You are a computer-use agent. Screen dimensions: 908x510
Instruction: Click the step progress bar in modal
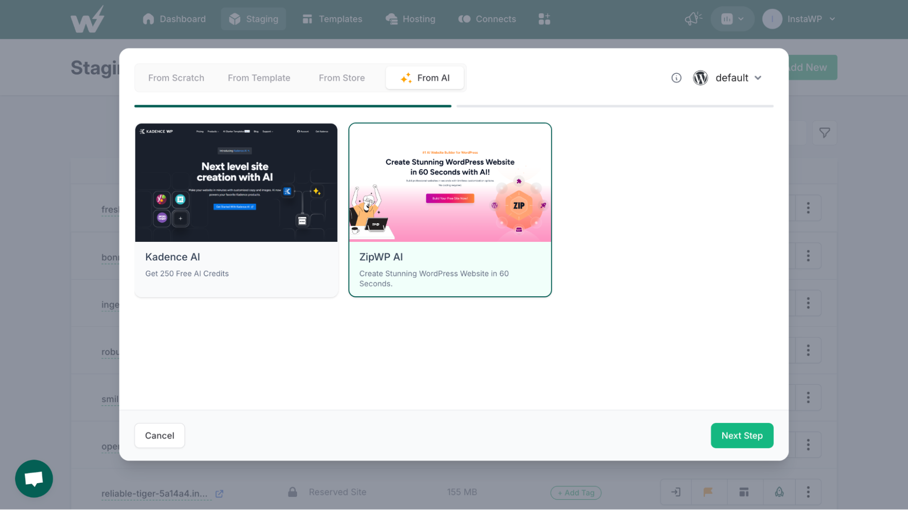pos(454,106)
